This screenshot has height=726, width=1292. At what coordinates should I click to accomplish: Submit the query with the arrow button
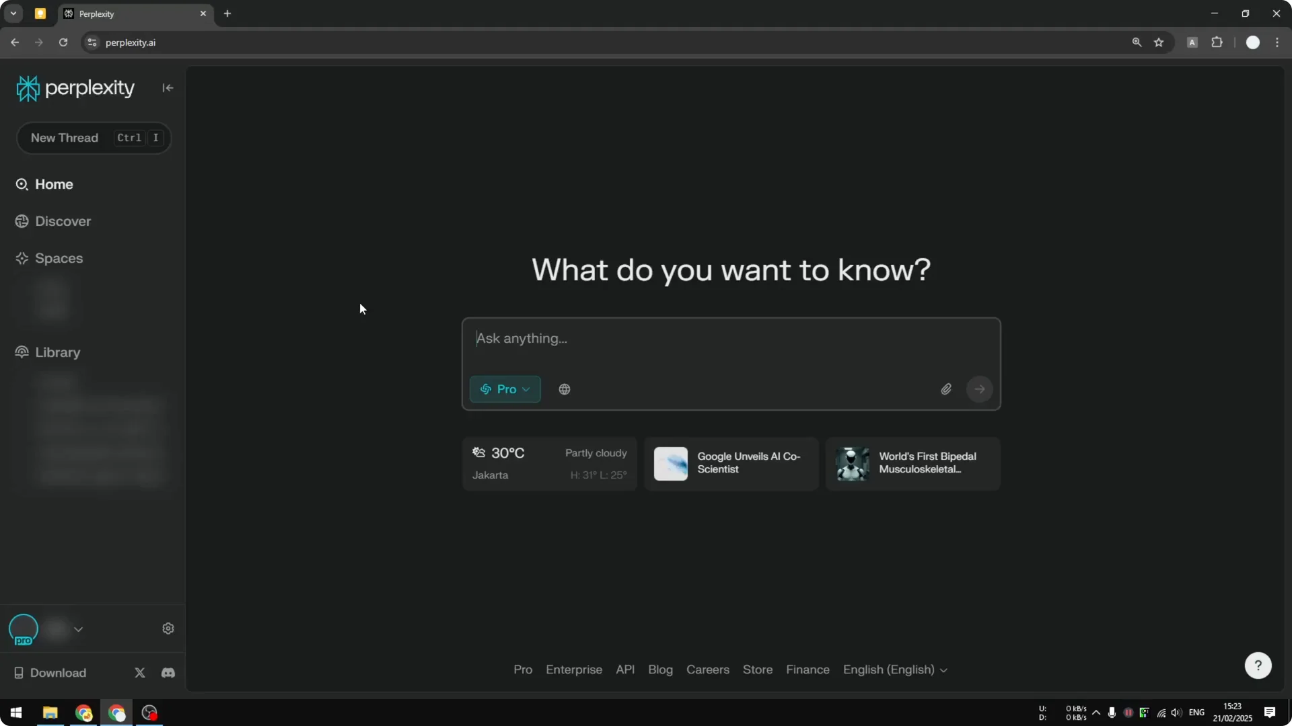[980, 389]
